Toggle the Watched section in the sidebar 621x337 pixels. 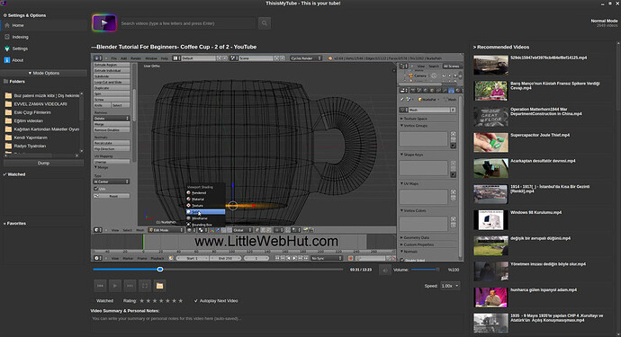pyautogui.click(x=14, y=174)
